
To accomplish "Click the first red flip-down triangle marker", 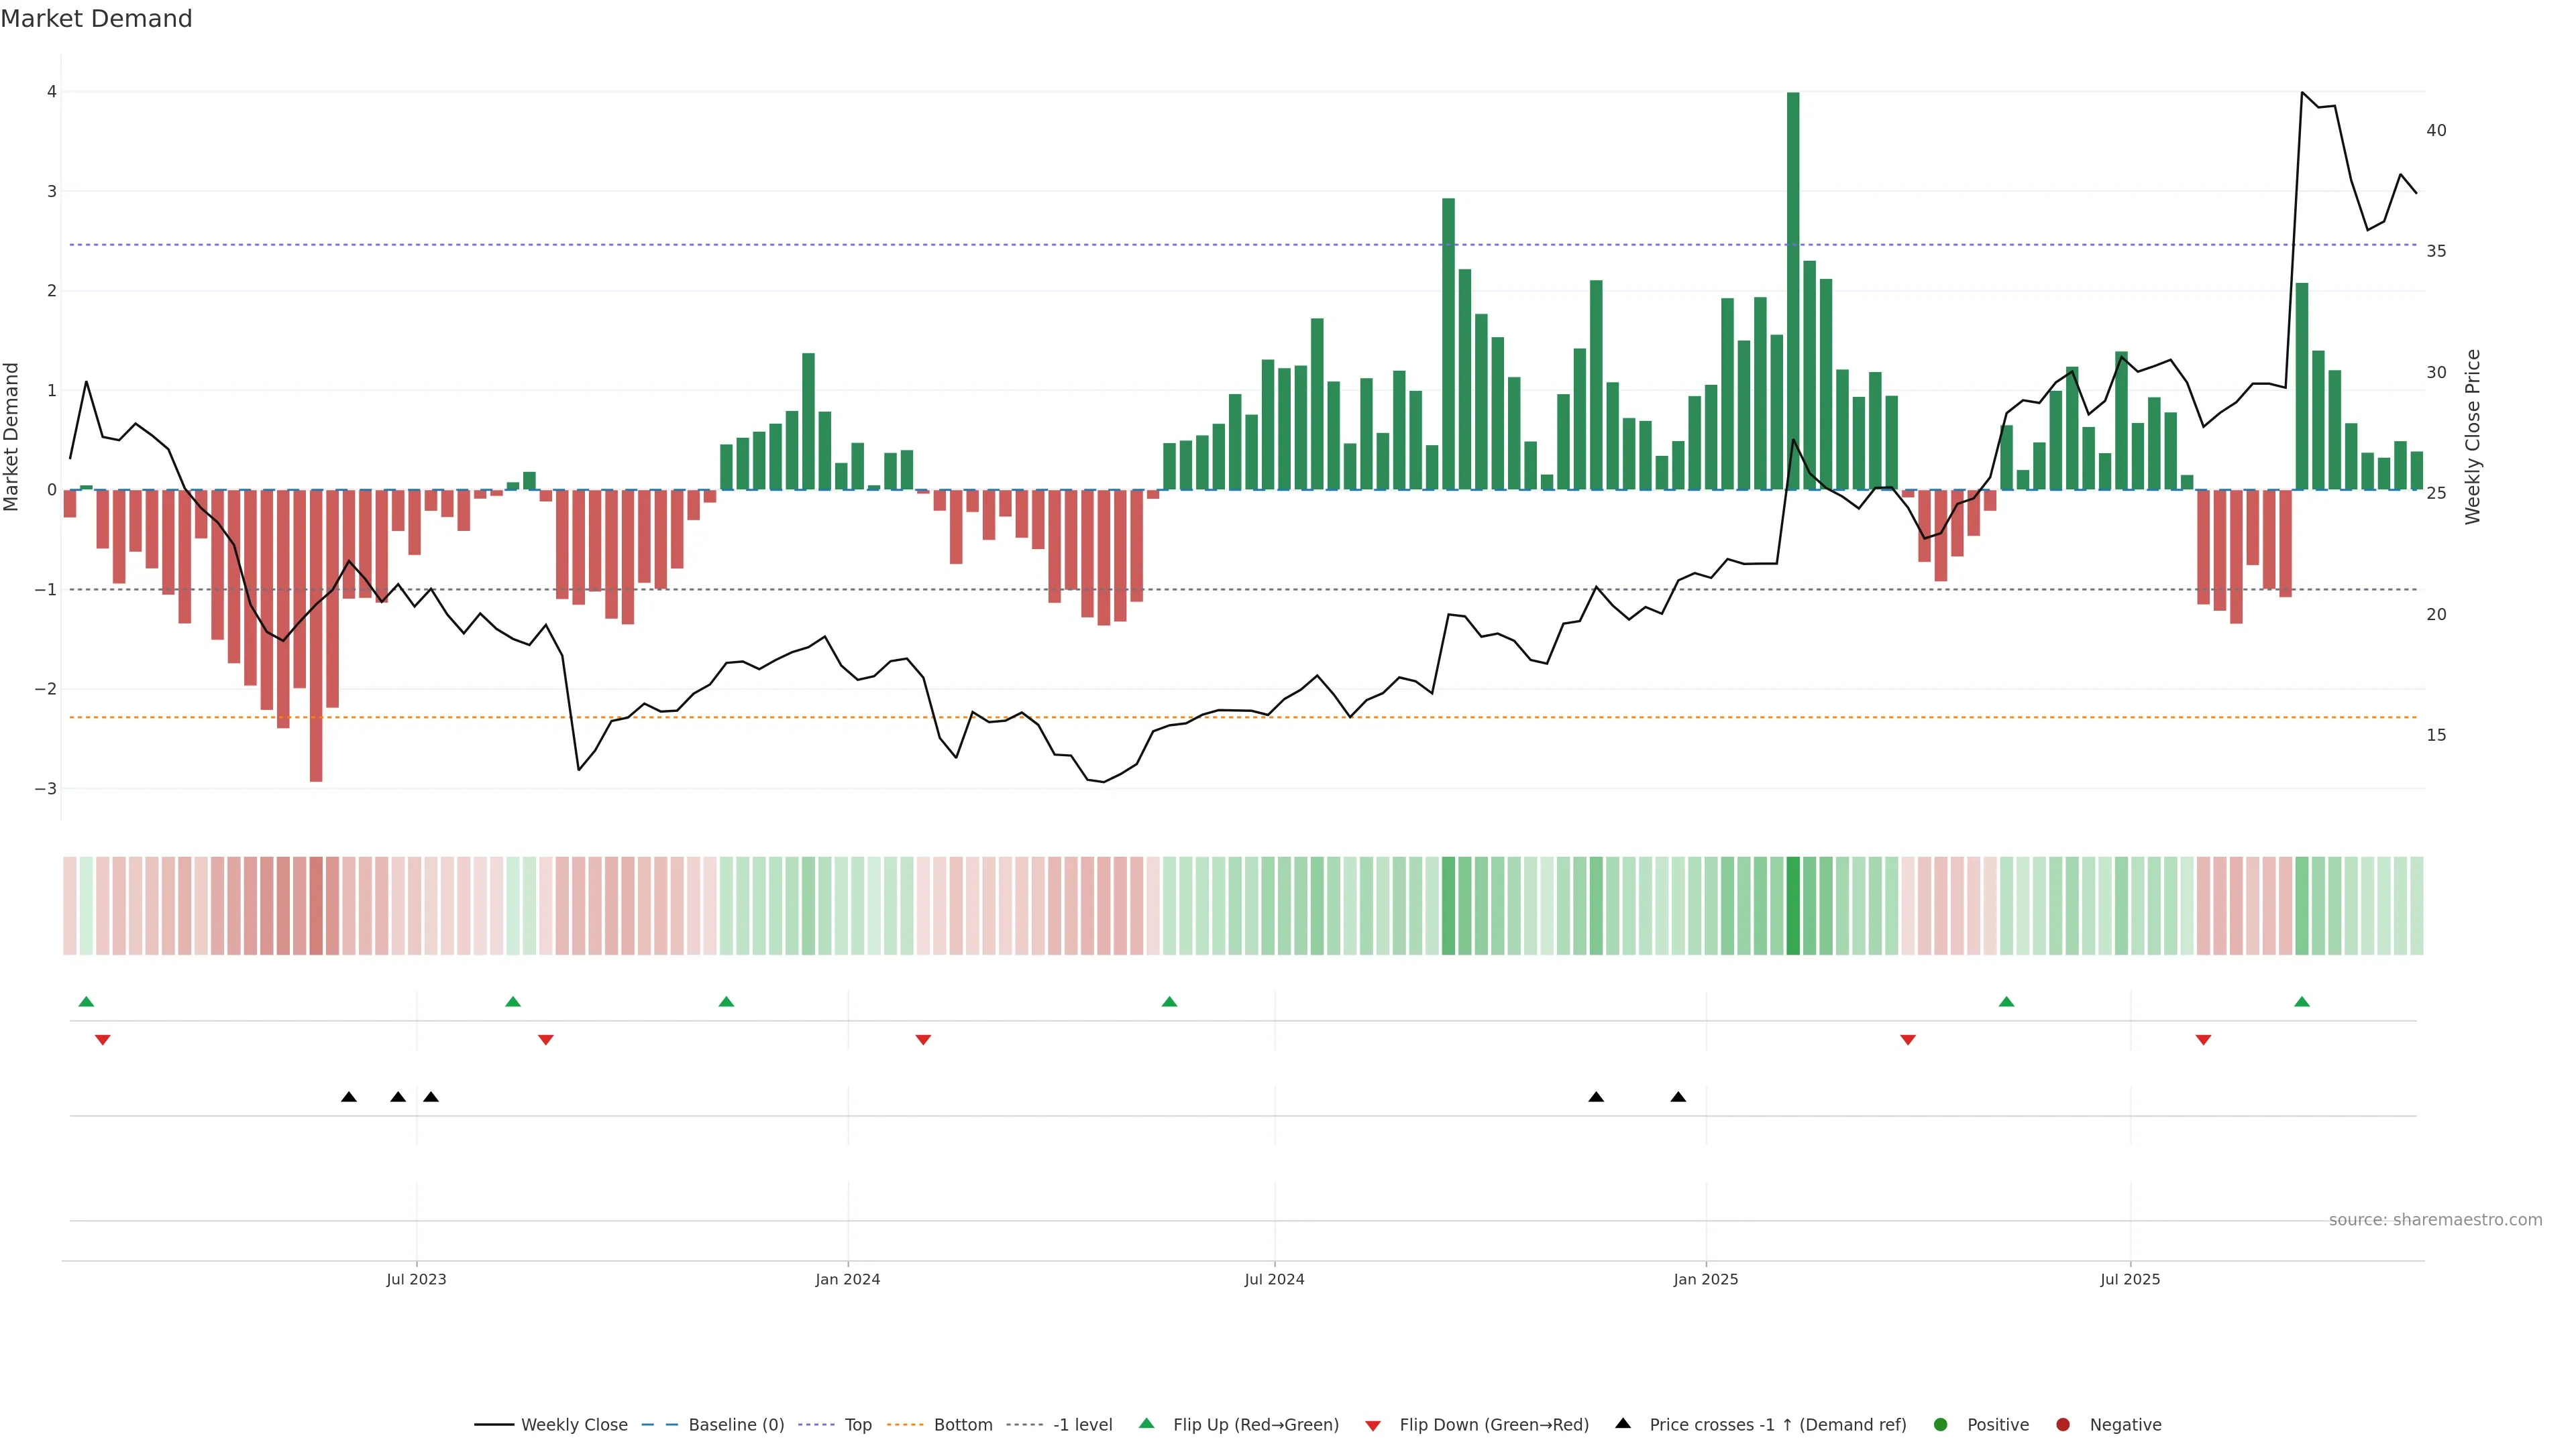I will (x=102, y=1040).
